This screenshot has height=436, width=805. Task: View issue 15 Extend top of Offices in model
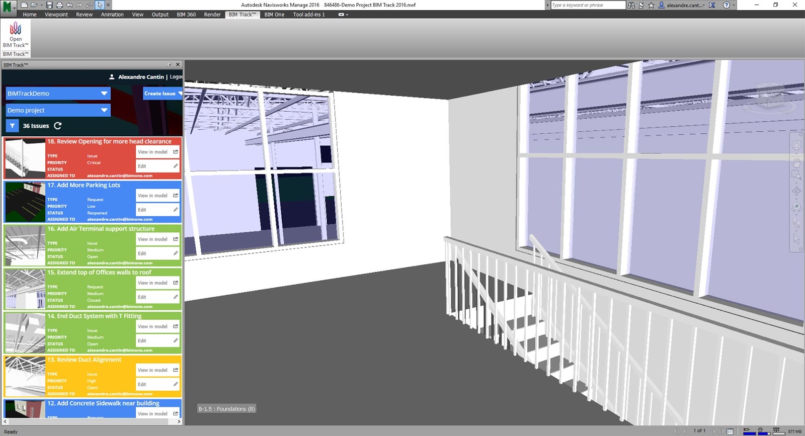(157, 283)
